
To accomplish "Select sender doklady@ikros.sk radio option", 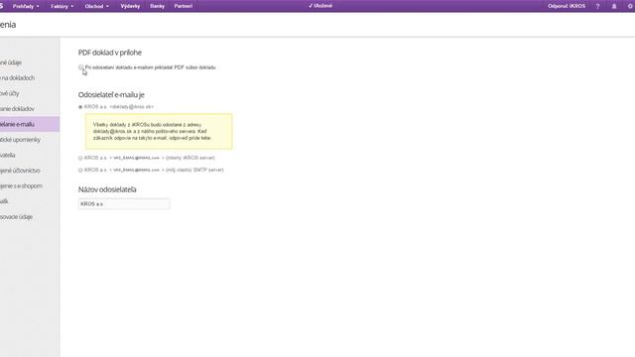I will pyautogui.click(x=80, y=107).
